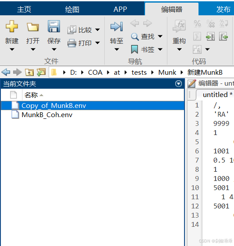This screenshot has height=246, width=234.
Task: Click 新建MunkB in the address path
Action: coord(205,73)
